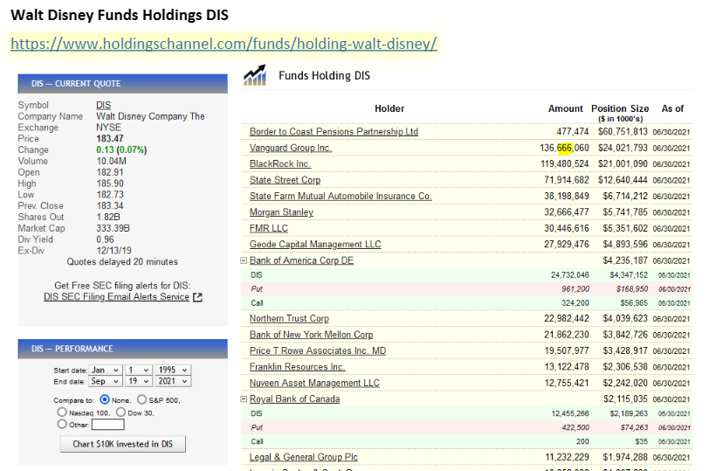This screenshot has height=471, width=709.
Task: Click DIS row amount 24,732,046
Action: [569, 275]
